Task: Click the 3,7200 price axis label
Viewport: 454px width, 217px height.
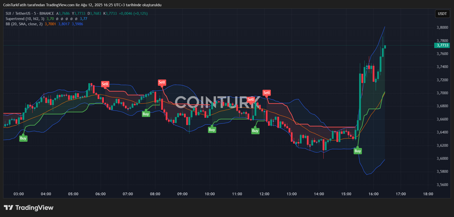Action: pyautogui.click(x=442, y=80)
